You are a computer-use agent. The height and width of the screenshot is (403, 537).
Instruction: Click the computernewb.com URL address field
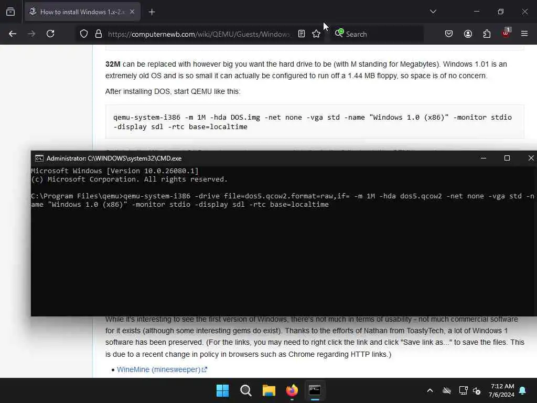click(x=199, y=34)
